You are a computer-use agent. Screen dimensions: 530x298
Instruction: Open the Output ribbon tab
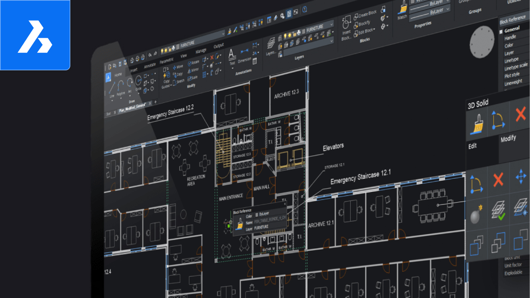coord(219,46)
